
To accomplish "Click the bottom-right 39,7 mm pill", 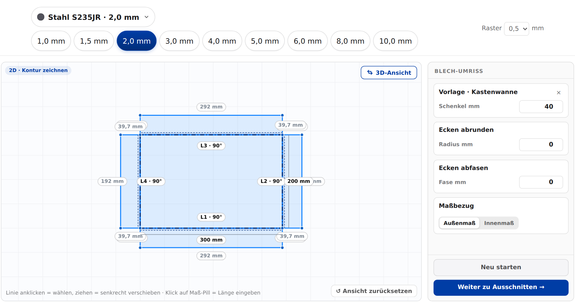I will click(x=292, y=236).
